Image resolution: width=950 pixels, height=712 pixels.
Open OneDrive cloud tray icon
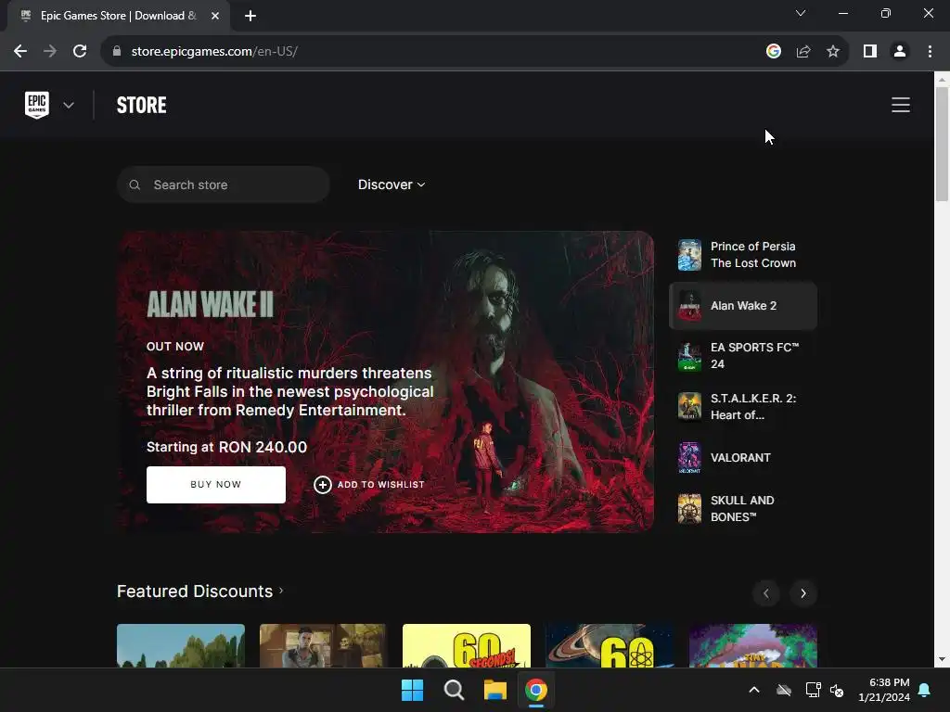tap(784, 690)
